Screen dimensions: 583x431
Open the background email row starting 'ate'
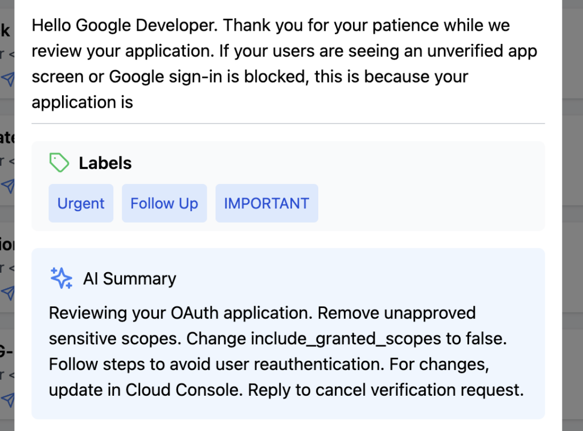(x=7, y=160)
